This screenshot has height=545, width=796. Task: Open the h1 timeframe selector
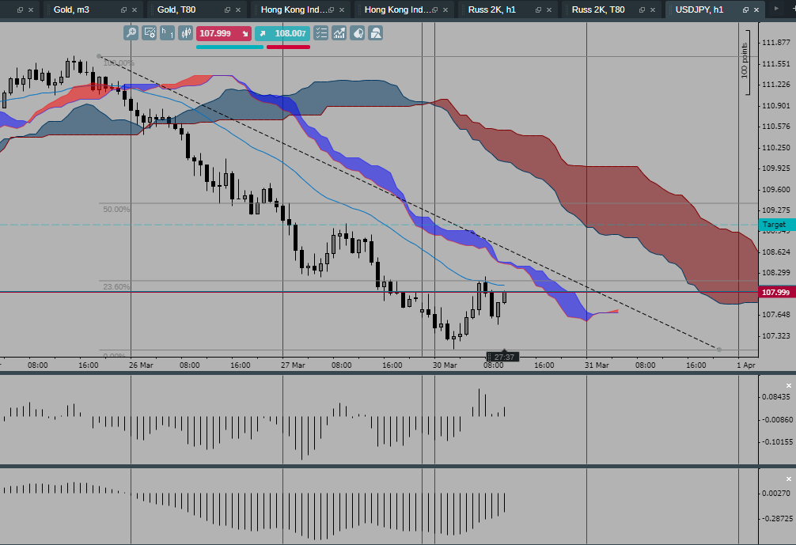click(x=168, y=33)
